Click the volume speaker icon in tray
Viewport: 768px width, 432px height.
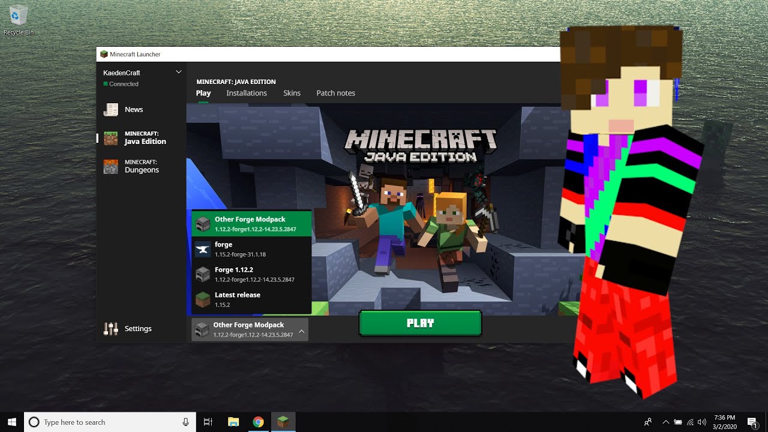pyautogui.click(x=702, y=422)
